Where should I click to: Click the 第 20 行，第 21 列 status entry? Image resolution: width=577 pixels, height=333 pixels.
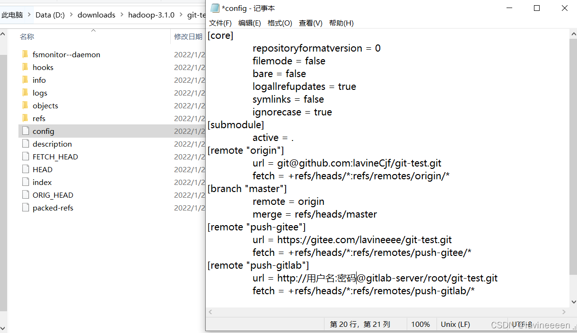point(360,324)
